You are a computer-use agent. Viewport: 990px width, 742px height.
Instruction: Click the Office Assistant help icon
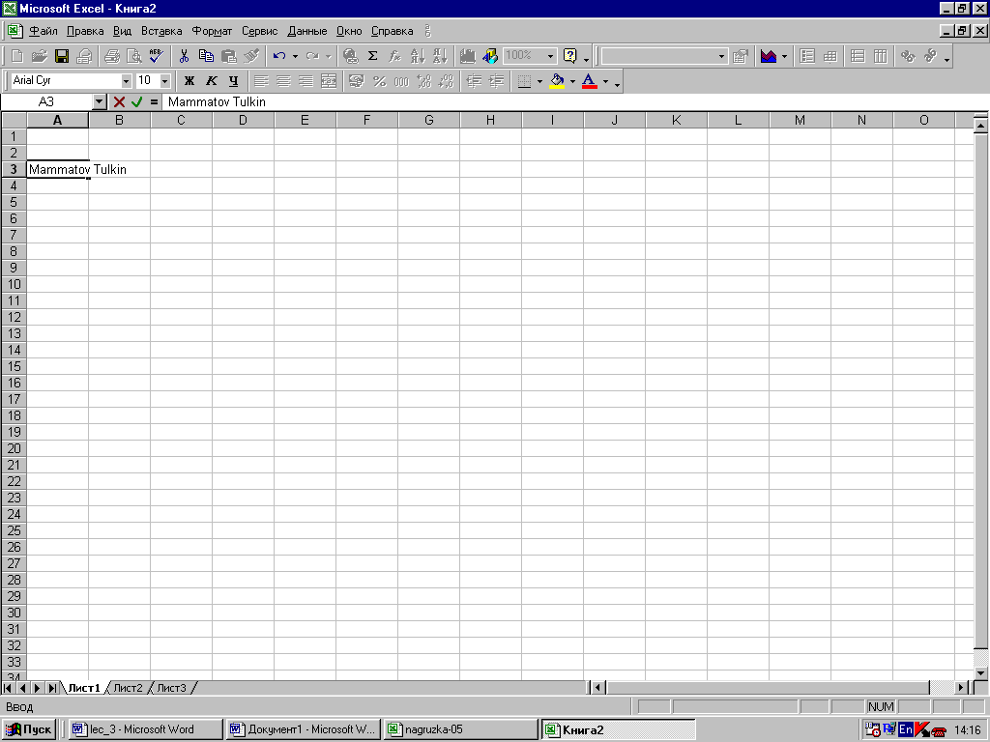[x=570, y=56]
